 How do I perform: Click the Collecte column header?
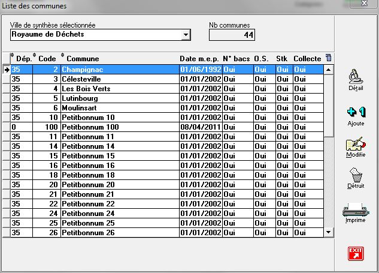307,59
